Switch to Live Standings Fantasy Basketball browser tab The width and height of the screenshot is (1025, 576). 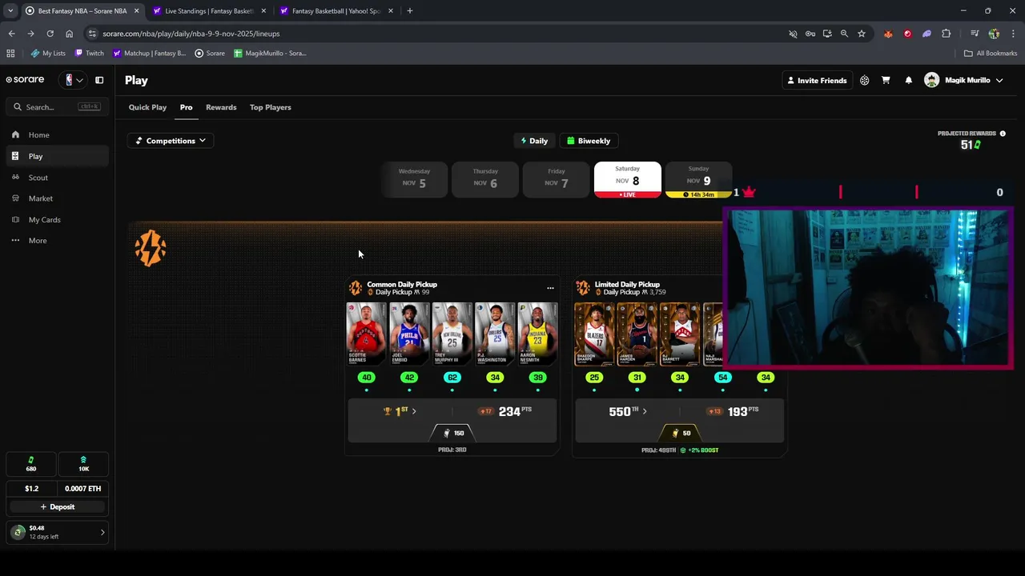point(209,10)
